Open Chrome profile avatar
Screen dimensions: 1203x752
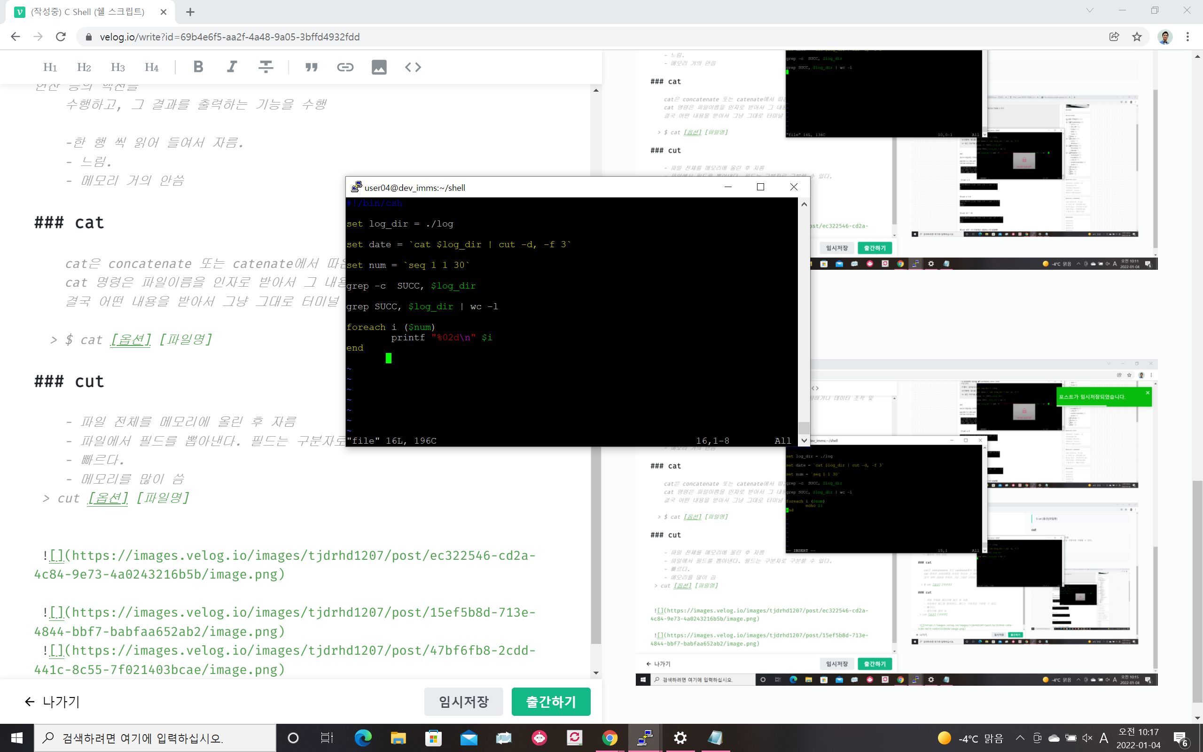[1165, 37]
